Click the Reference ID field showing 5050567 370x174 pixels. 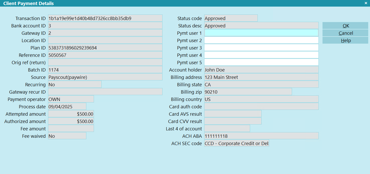coord(105,55)
